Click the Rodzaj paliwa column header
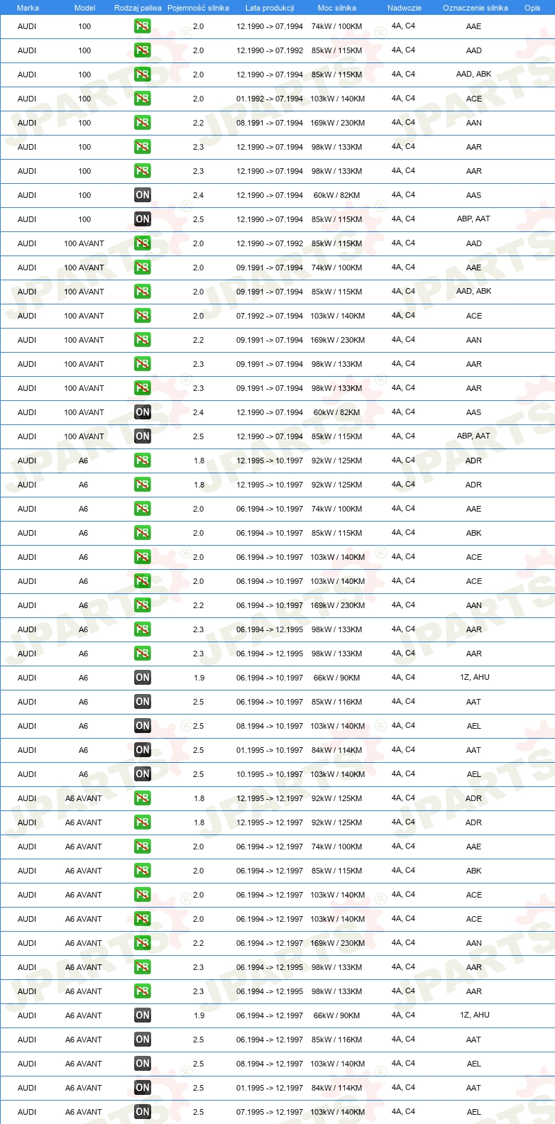The height and width of the screenshot is (1124, 555). click(138, 8)
